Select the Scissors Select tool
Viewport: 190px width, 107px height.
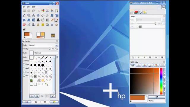[47, 11]
